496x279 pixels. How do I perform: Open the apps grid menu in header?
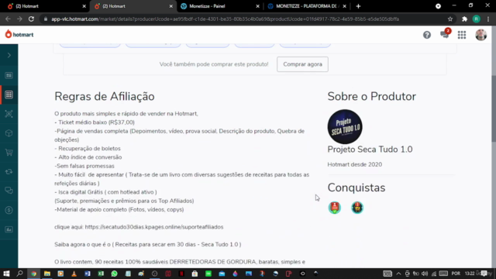[x=462, y=35]
